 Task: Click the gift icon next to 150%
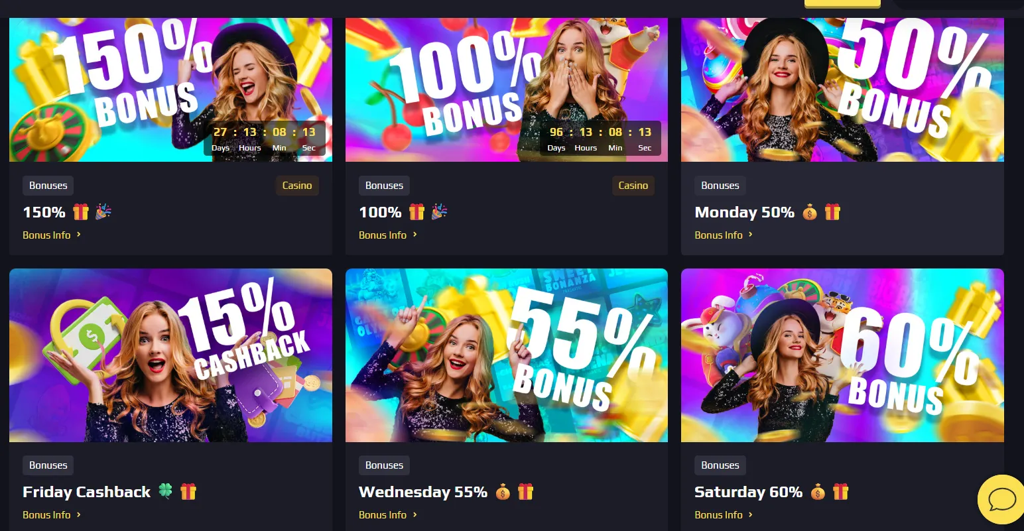tap(81, 212)
